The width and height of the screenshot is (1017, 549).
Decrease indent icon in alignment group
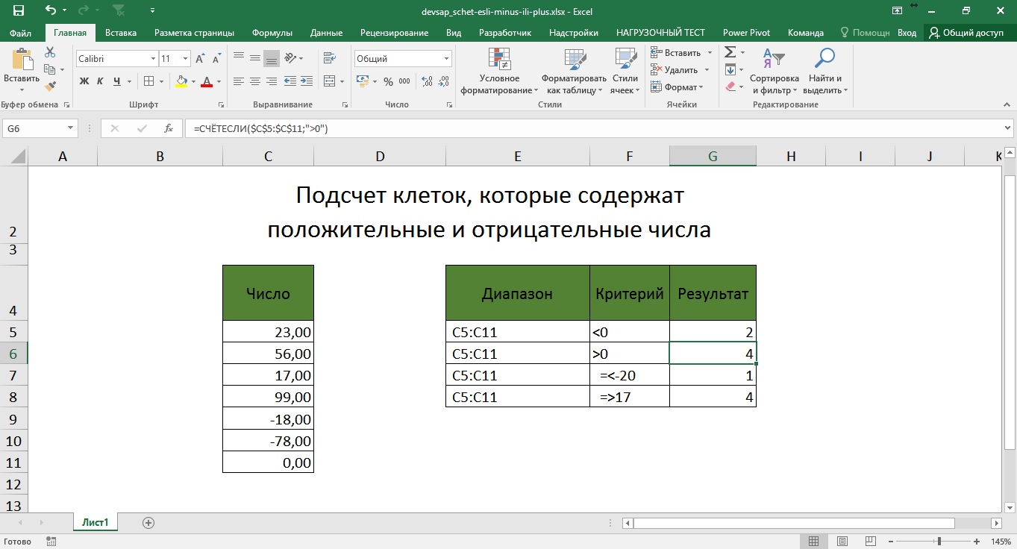click(x=290, y=81)
